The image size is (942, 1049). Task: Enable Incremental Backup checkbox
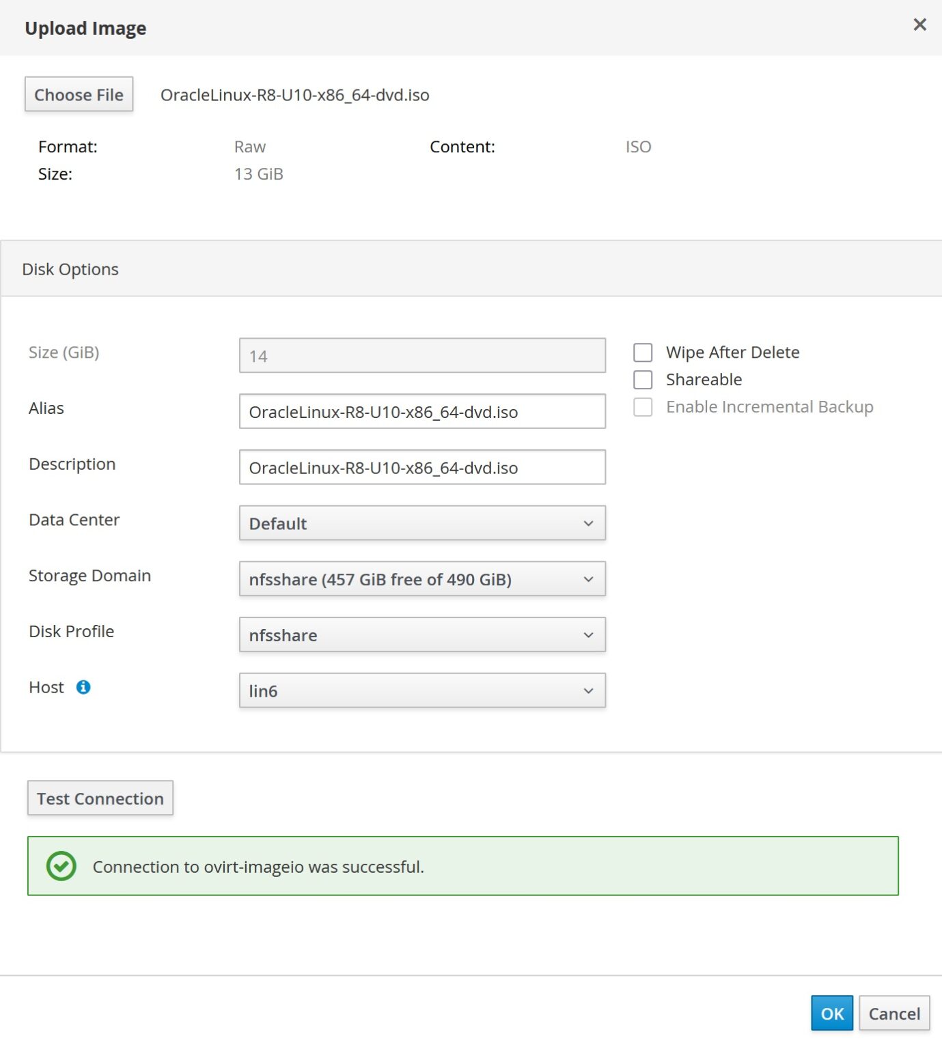point(643,407)
